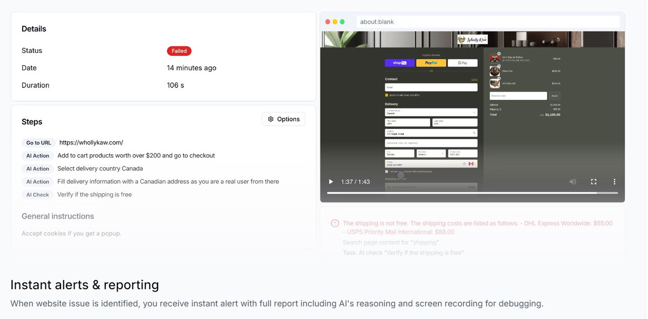Viewport: 648px width, 319px height.
Task: Click the Last name field in video
Action: tap(455, 123)
